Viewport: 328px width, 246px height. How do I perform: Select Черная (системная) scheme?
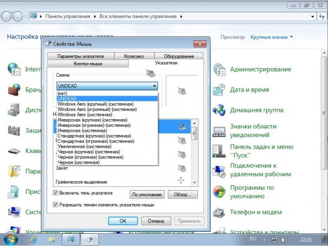tap(107, 163)
